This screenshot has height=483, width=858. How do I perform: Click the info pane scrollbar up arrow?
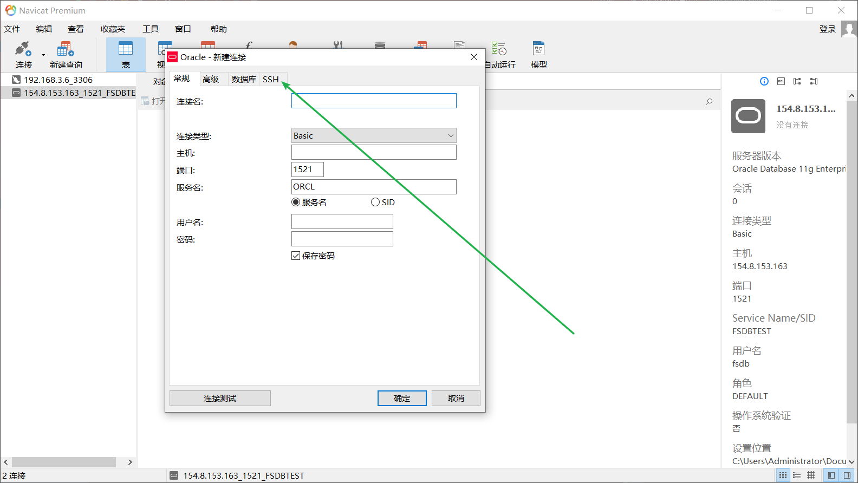click(x=852, y=96)
